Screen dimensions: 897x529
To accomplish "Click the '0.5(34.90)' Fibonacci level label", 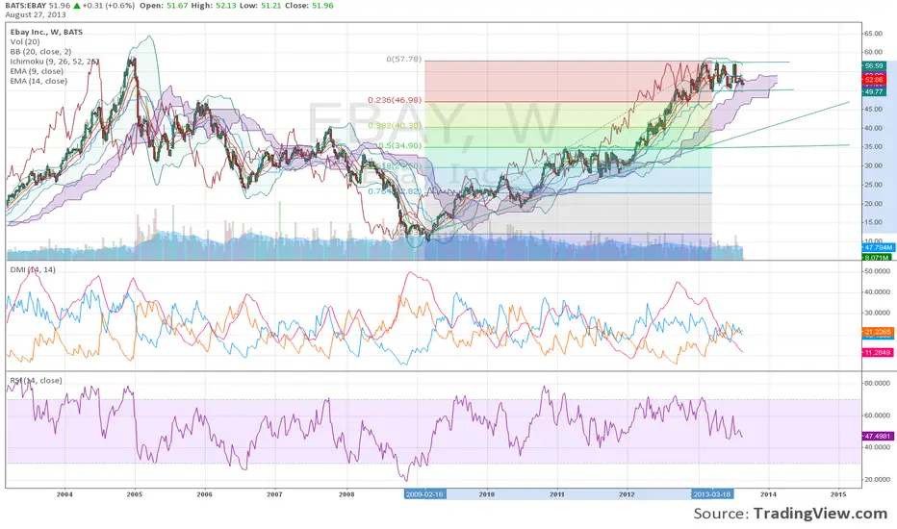I will tap(399, 145).
